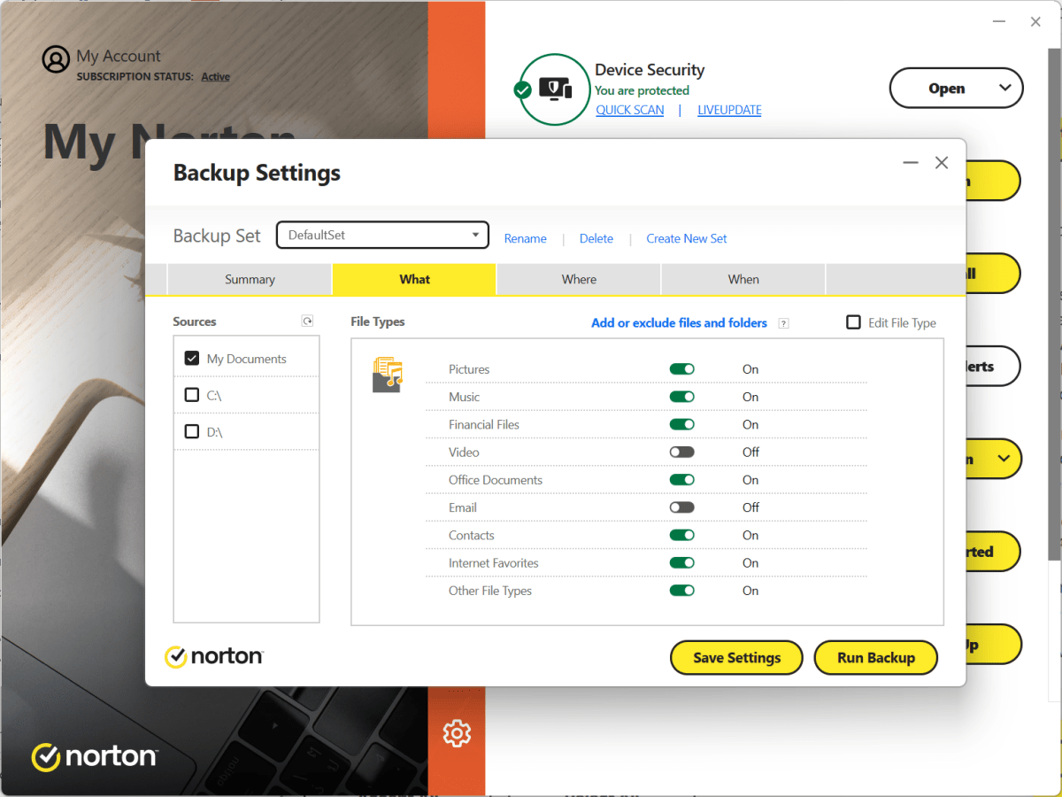Click the Delete backup set link
Image resolution: width=1062 pixels, height=797 pixels.
point(596,238)
